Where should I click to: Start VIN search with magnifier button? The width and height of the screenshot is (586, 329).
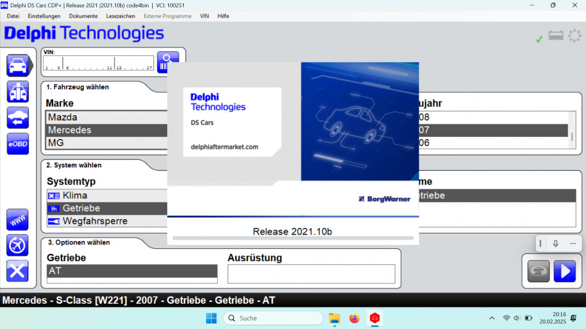[168, 62]
